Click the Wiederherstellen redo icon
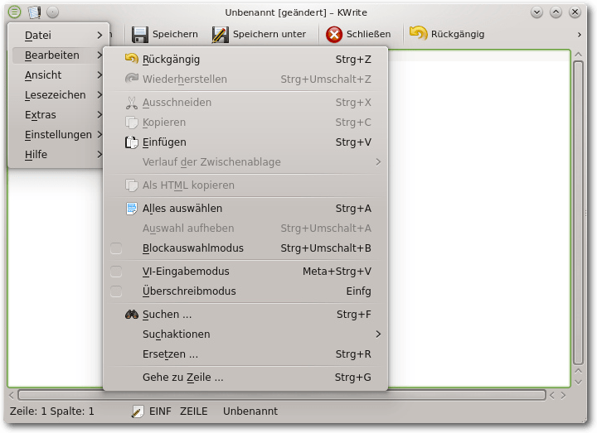 132,79
